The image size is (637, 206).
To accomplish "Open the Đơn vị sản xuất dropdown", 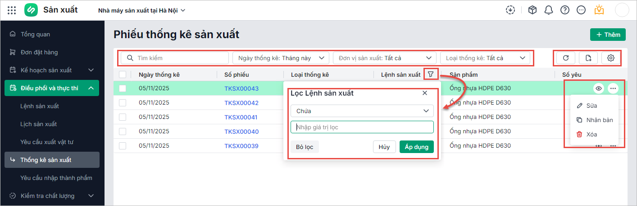I will coord(385,58).
